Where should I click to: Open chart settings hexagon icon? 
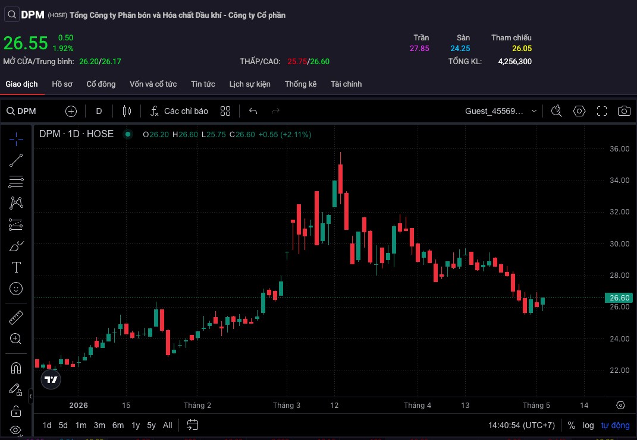[579, 111]
